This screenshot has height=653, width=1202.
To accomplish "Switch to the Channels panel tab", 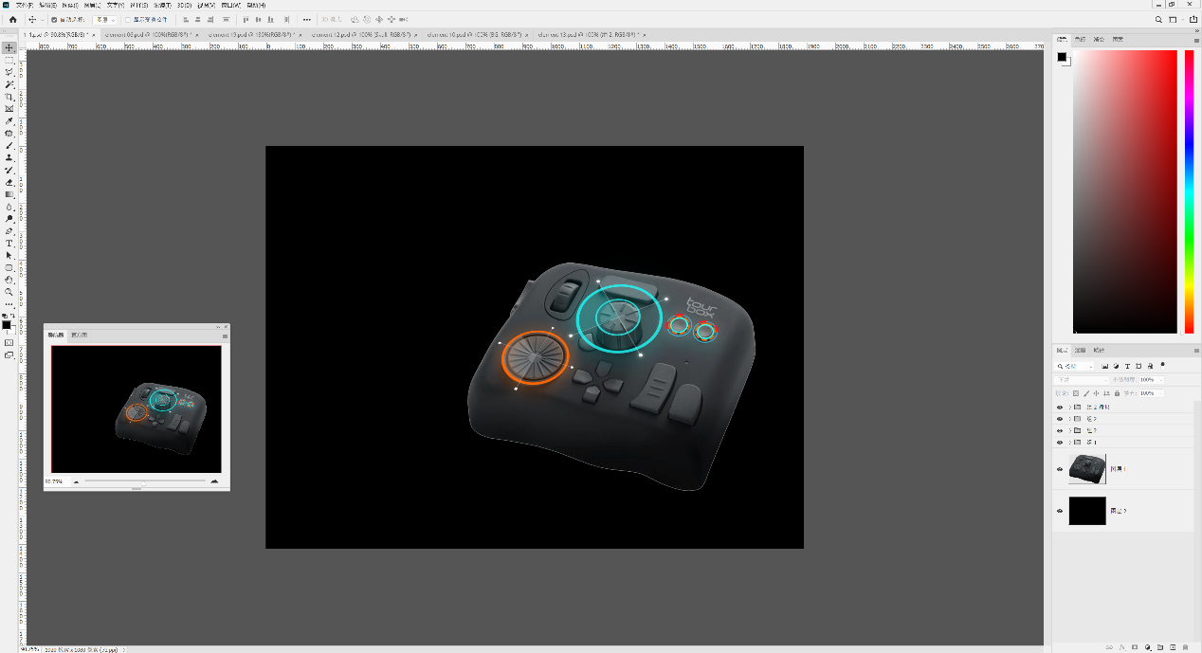I will [1080, 351].
